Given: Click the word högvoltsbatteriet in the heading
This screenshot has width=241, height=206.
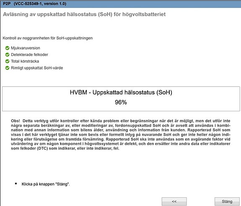Looking at the screenshot, I should tap(144, 14).
